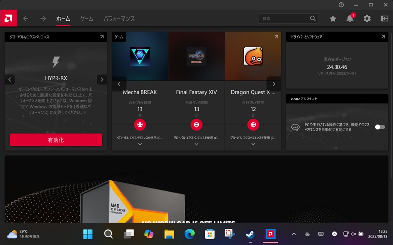This screenshot has width=393, height=245.
Task: Expand ドライバーとソフトウェア panel arrow
Action: click(383, 37)
